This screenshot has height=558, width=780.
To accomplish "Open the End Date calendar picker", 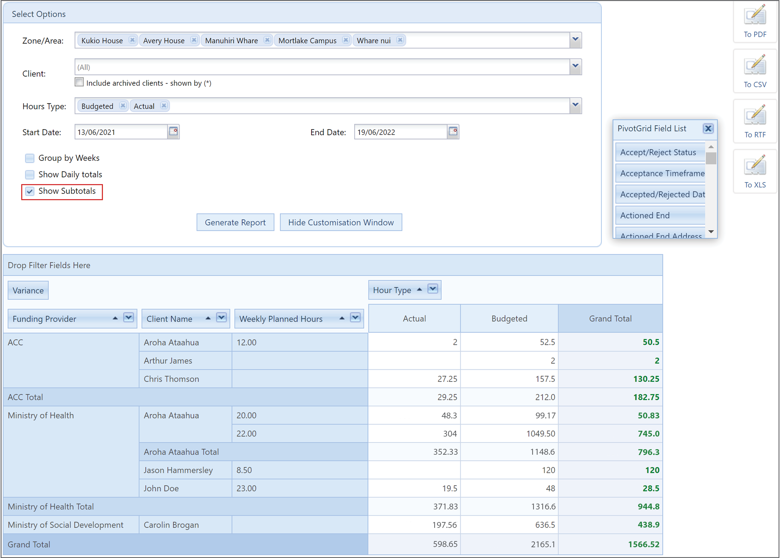I will click(x=453, y=132).
